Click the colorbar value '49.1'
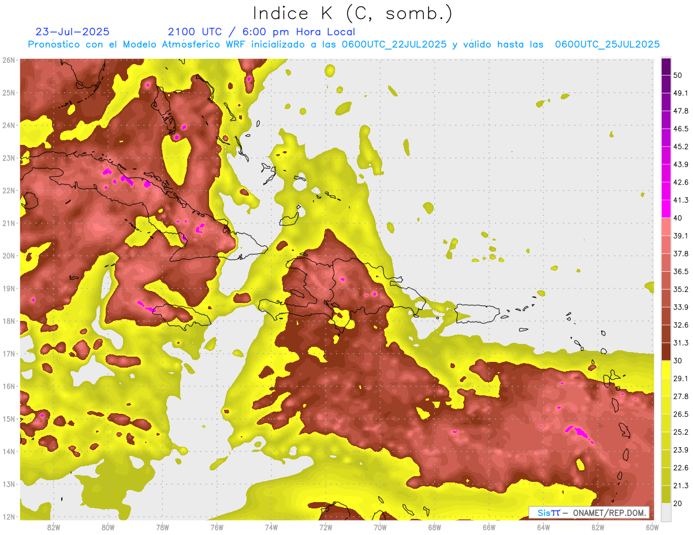The image size is (693, 535). [680, 93]
